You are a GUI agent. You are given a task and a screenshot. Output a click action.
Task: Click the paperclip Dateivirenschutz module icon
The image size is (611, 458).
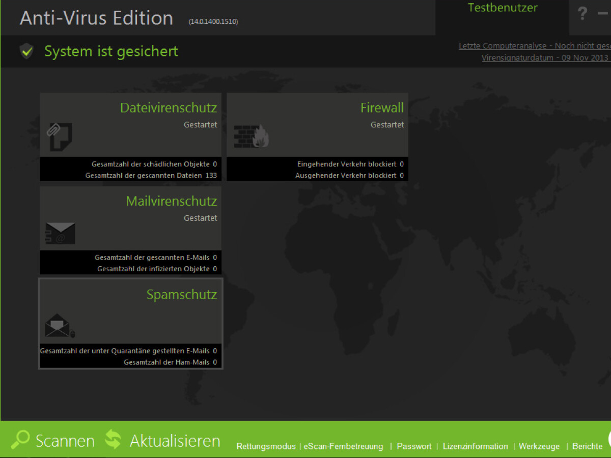pos(60,136)
